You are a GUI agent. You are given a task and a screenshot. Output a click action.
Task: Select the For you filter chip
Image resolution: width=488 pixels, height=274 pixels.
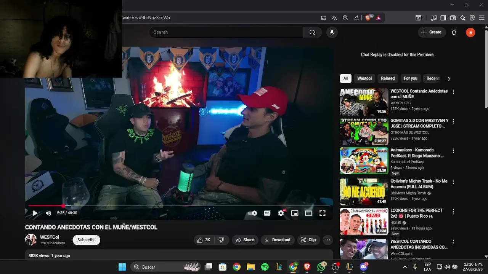411,78
